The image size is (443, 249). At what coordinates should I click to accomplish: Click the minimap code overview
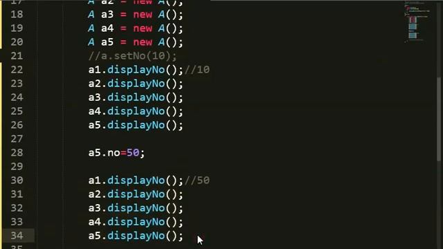(417, 22)
